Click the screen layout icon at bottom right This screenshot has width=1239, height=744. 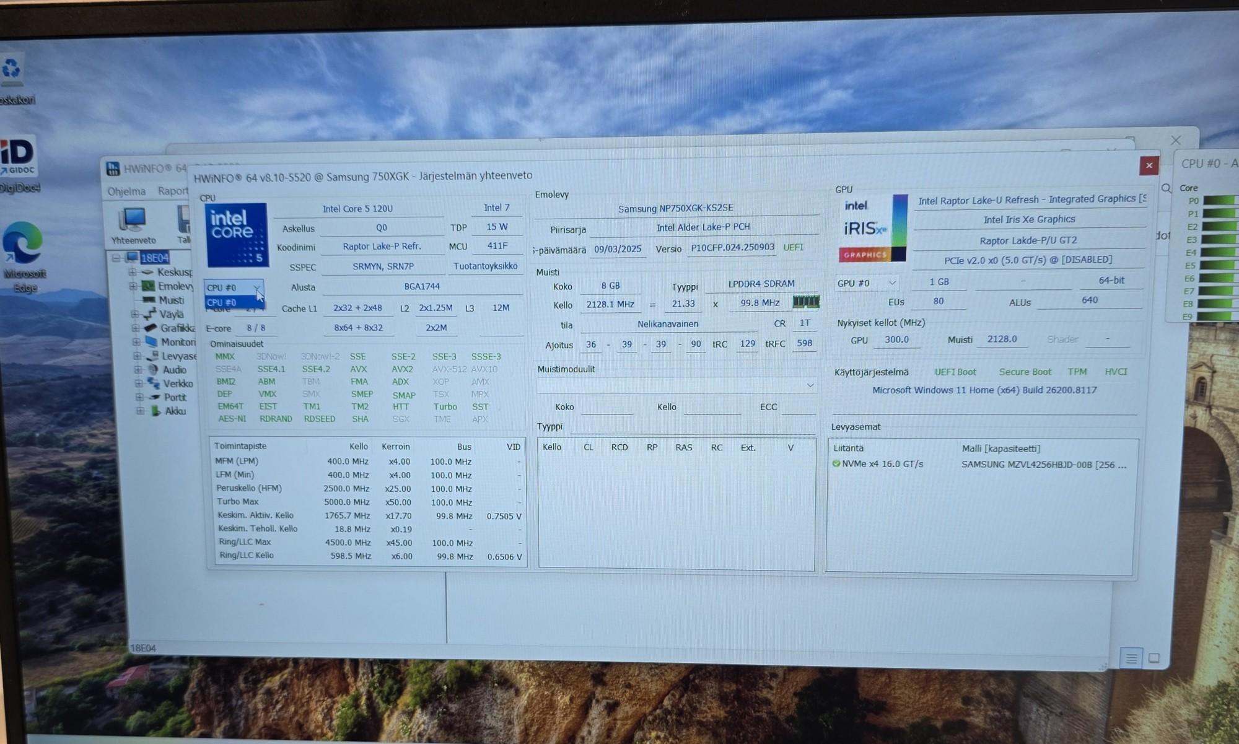click(x=1154, y=658)
